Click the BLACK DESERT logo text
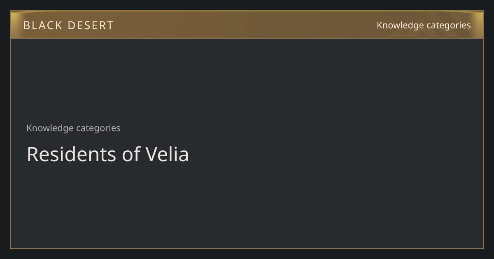The height and width of the screenshot is (259, 494). tap(68, 25)
